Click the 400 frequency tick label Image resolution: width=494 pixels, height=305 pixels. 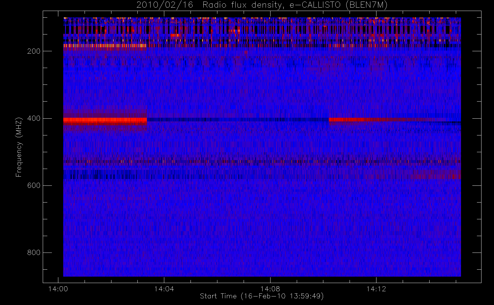pos(34,118)
